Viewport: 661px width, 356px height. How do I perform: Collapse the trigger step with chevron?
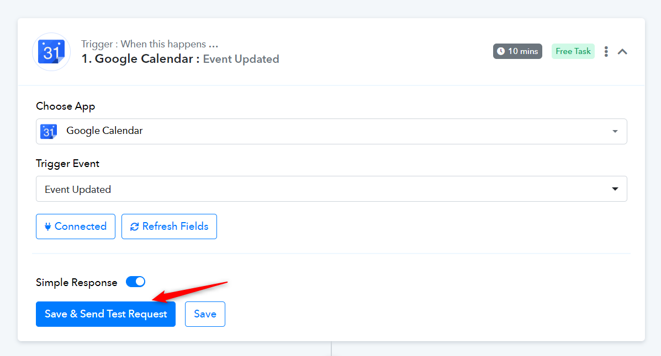[622, 52]
